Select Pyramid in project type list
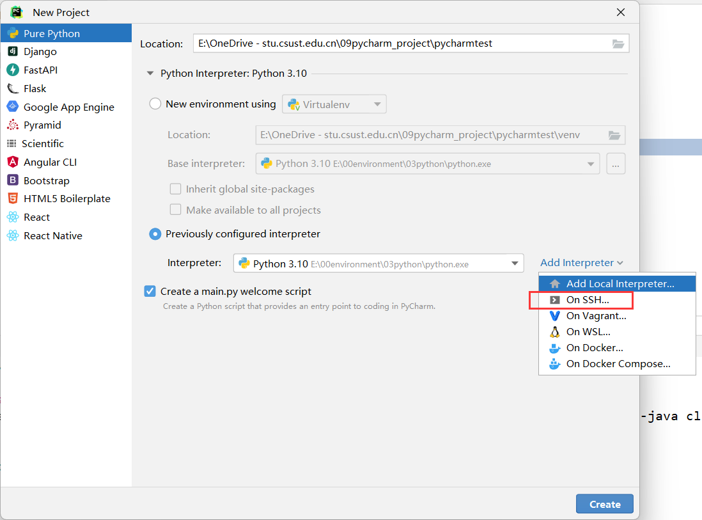 coord(66,125)
